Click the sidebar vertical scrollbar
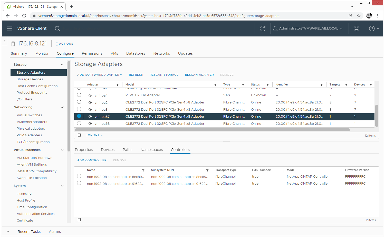Screen dimensions: 385x238 click(x=69, y=106)
